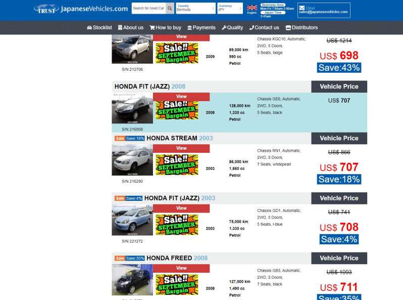Image resolution: width=403 pixels, height=300 pixels.
Task: Open thumbnail of black Honda Fit S/N 216958
Action: 132,108
